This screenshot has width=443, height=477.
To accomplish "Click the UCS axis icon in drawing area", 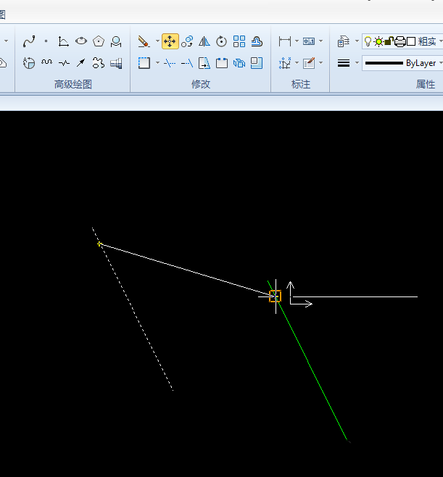I will tap(299, 294).
